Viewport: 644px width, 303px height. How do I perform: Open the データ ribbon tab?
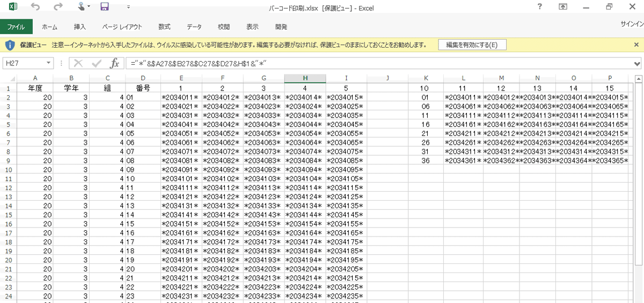coord(194,27)
